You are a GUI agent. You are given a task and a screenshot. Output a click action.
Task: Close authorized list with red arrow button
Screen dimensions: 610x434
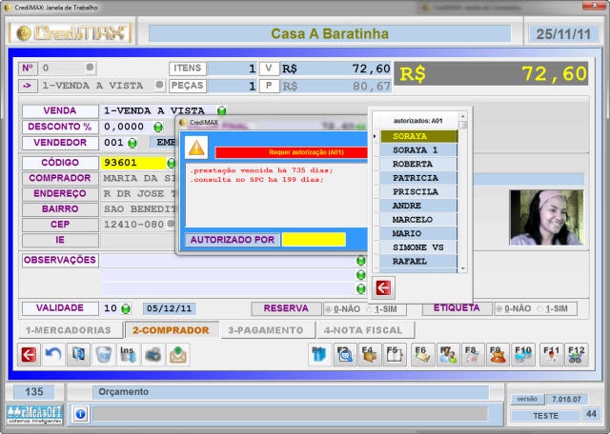click(x=383, y=287)
